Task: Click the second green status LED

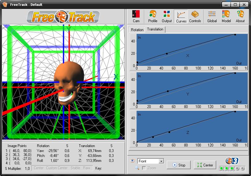Action: coord(227,168)
